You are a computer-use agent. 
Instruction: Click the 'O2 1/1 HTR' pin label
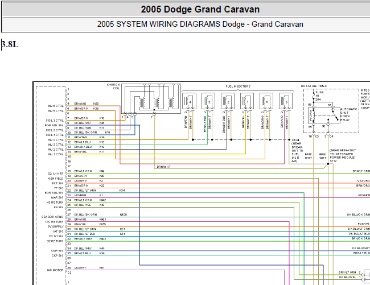click(55, 174)
